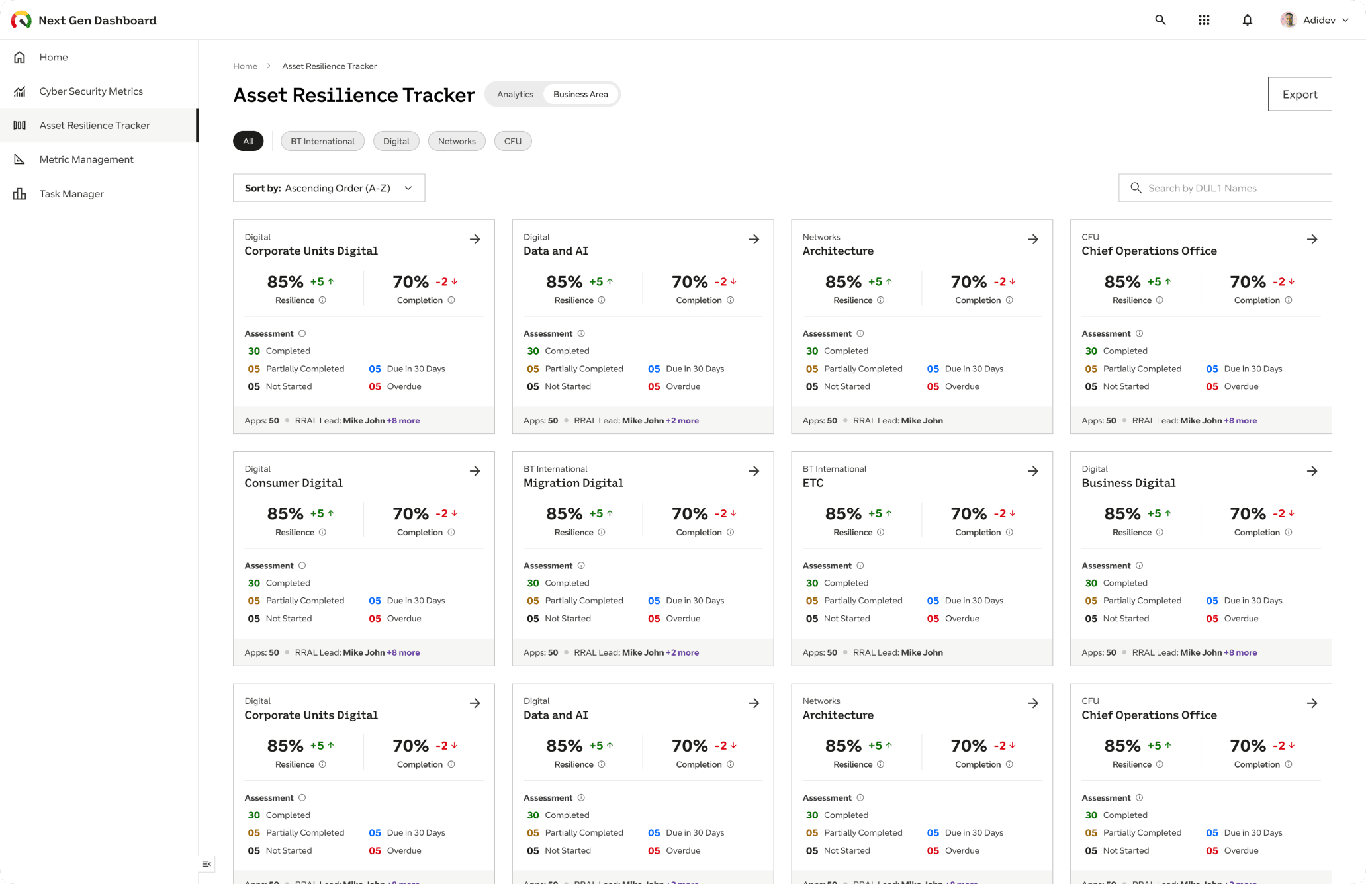The image size is (1366, 884).
Task: Open the Sort by dropdown
Action: (329, 188)
